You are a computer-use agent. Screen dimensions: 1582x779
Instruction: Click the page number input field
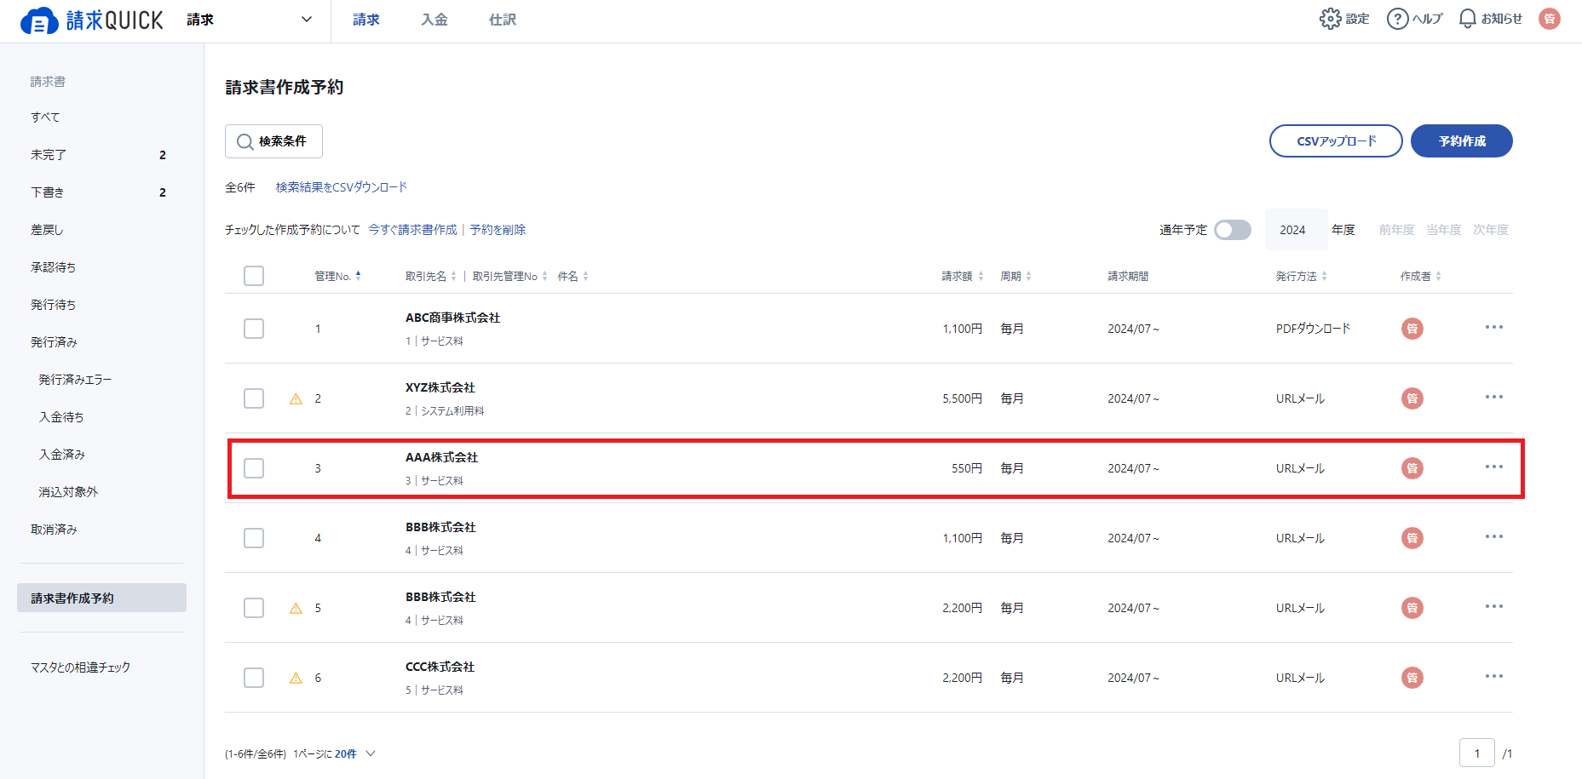pos(1477,753)
